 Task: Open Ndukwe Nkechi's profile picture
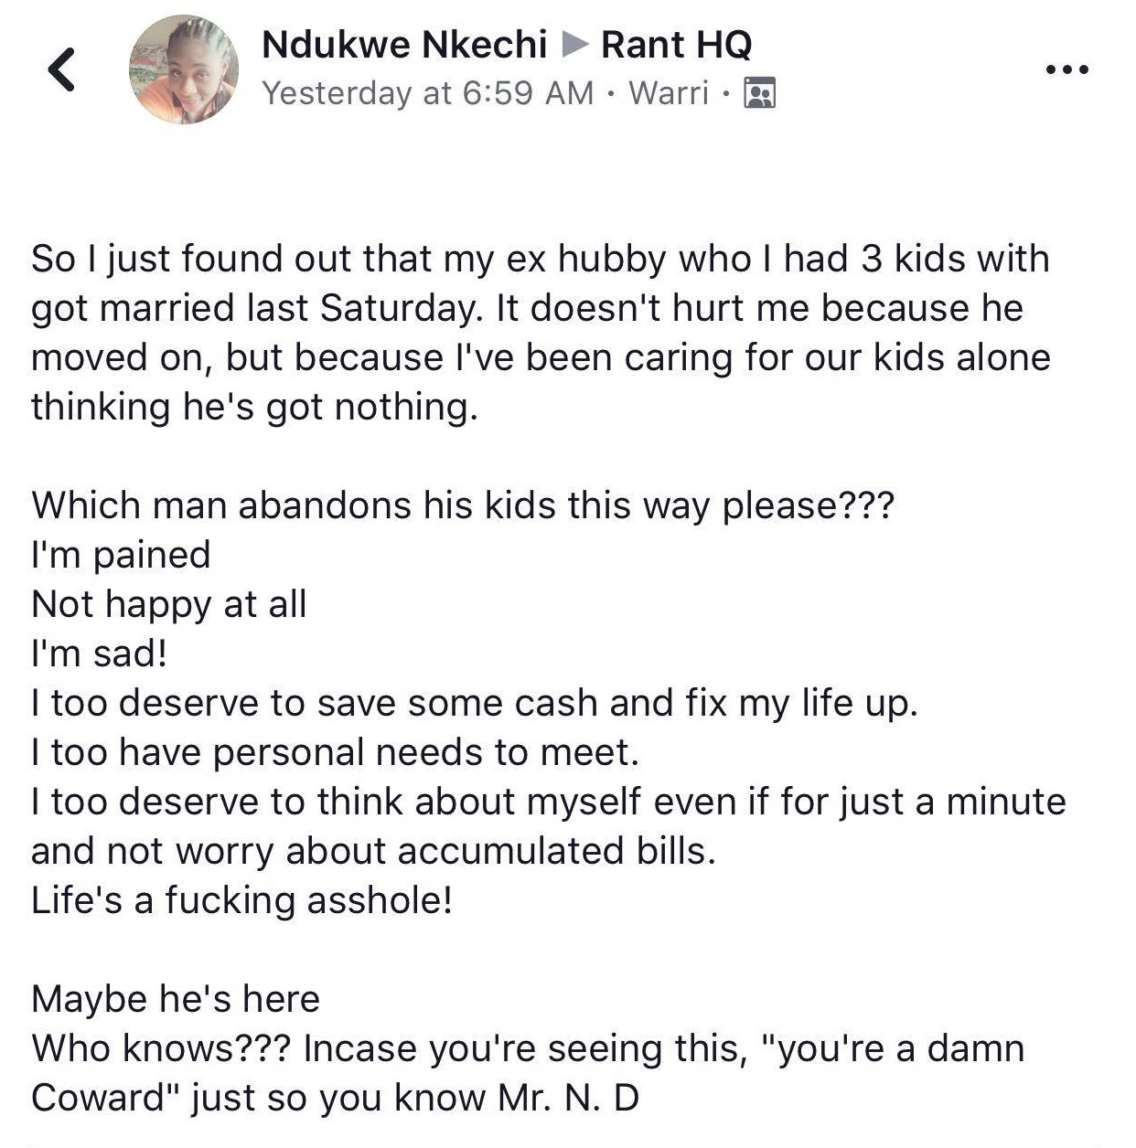point(185,69)
